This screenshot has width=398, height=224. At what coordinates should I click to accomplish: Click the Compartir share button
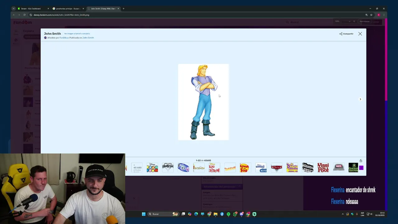tap(346, 34)
